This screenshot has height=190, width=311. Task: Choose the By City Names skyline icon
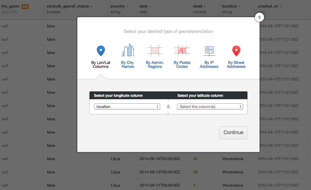(x=128, y=50)
